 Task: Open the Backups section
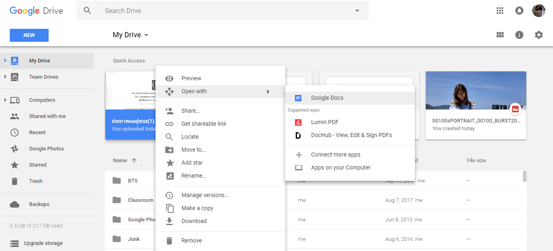point(38,204)
